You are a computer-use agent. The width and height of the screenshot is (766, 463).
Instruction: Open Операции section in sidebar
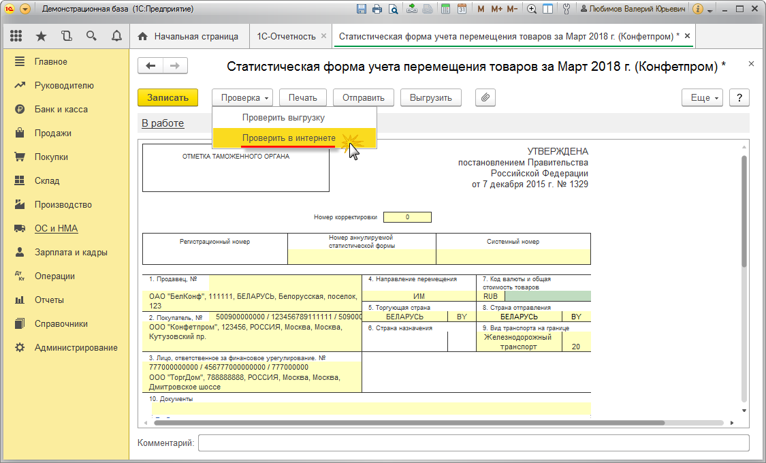coord(65,276)
